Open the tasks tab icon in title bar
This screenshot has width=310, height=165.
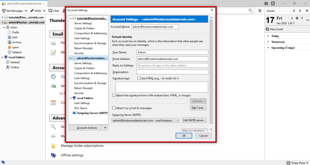(273, 3)
